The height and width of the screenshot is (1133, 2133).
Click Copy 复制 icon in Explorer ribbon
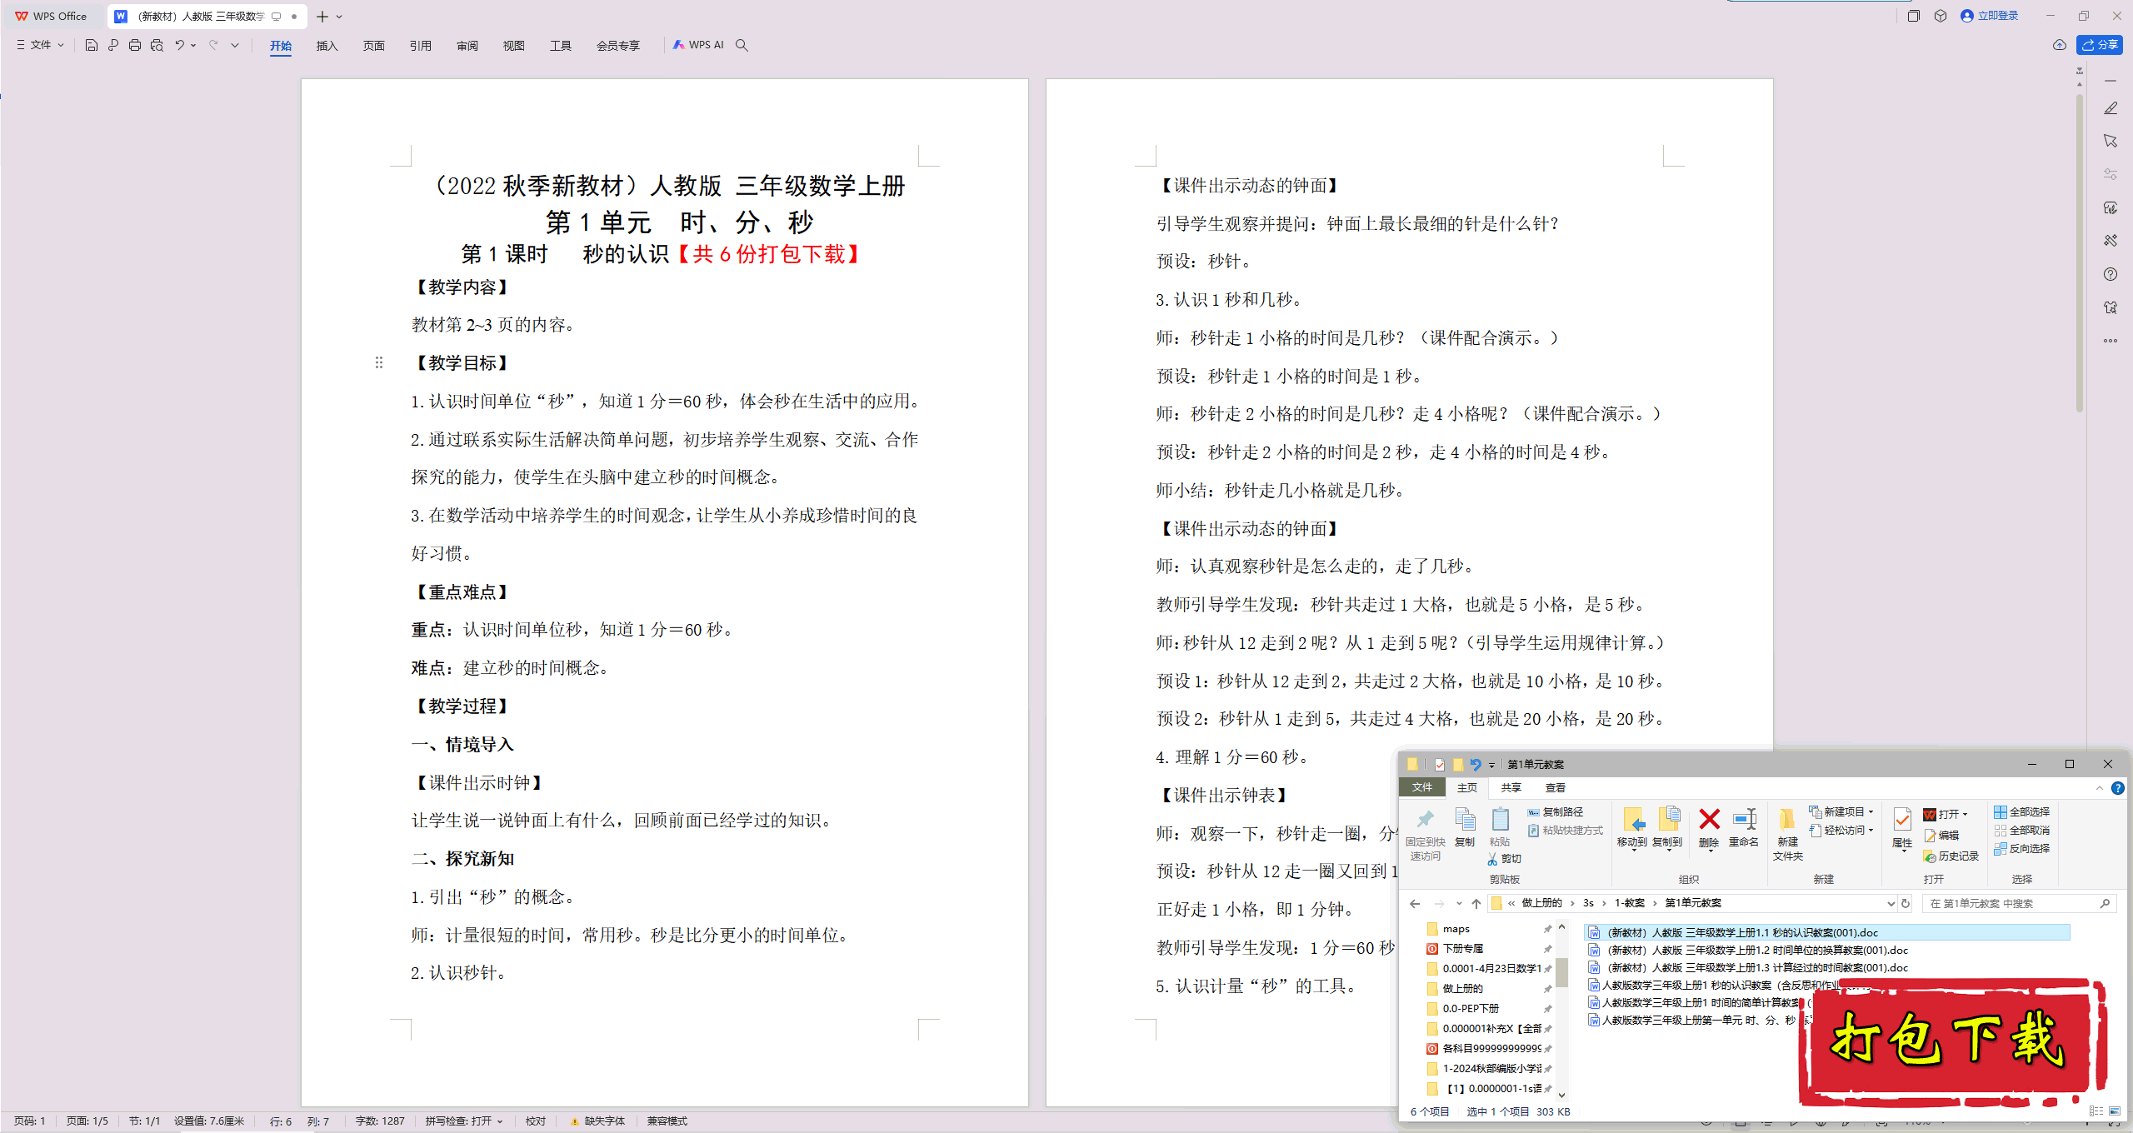click(x=1465, y=827)
